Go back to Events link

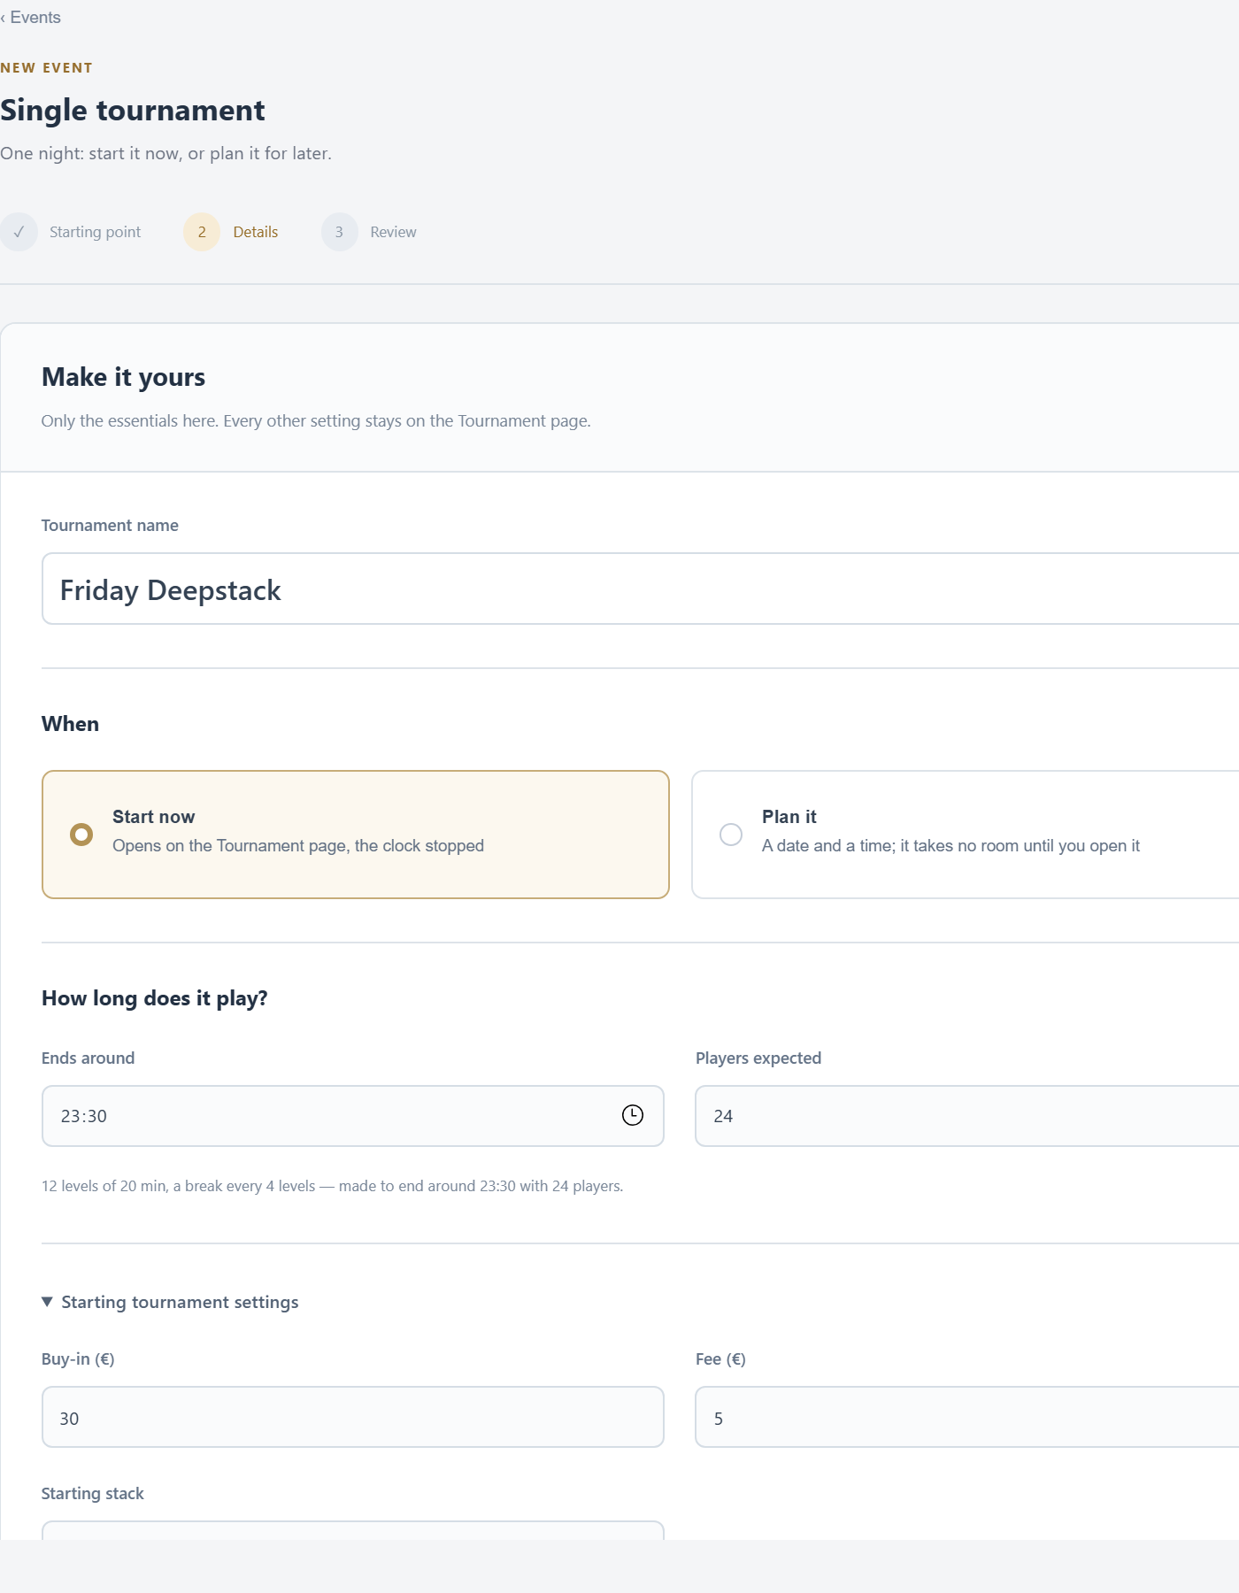click(31, 18)
